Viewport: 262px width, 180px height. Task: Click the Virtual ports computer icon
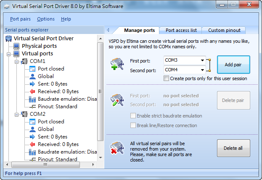pos(16,54)
